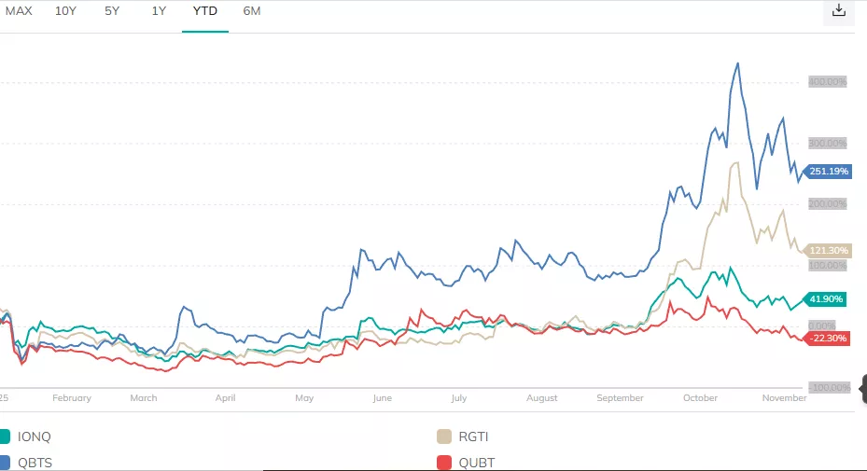The image size is (867, 471).
Task: Select the 10Y range tab
Action: pos(66,11)
